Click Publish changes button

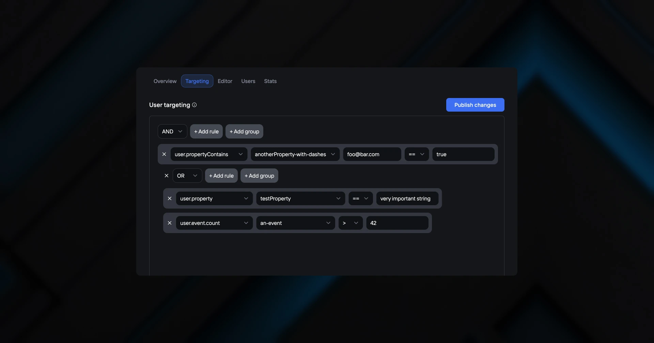pyautogui.click(x=475, y=105)
